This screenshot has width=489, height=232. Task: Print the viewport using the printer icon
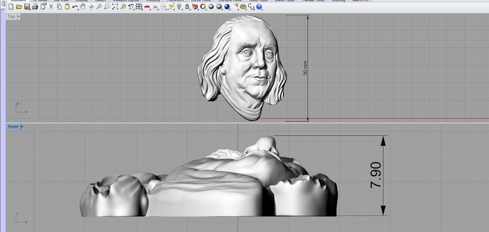tap(35, 7)
